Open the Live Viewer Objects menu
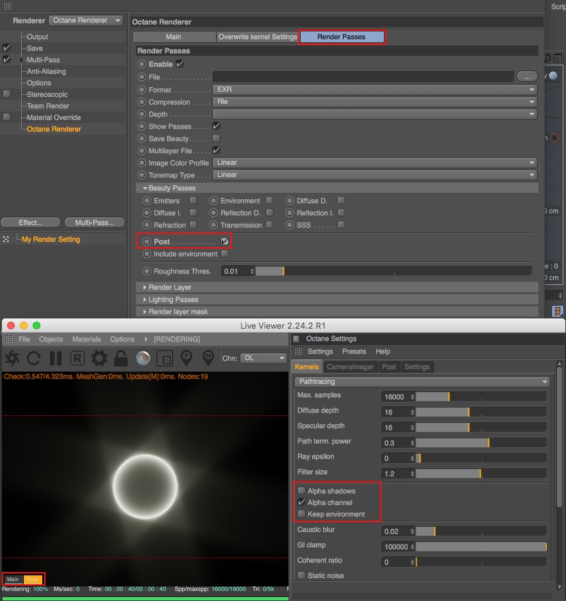The image size is (566, 601). 51,339
